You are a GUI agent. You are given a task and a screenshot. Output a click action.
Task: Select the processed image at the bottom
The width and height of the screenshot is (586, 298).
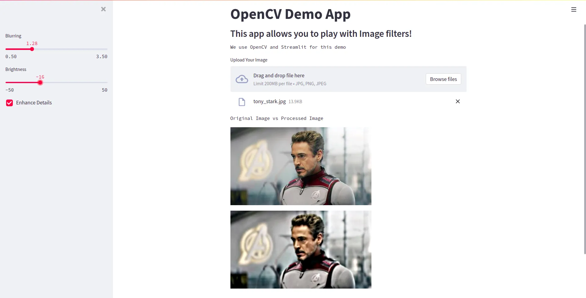tap(301, 250)
